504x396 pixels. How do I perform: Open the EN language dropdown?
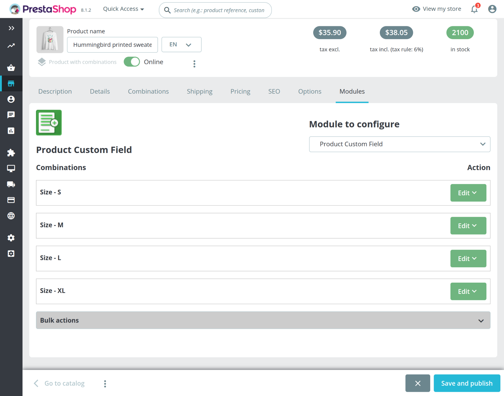coord(181,45)
